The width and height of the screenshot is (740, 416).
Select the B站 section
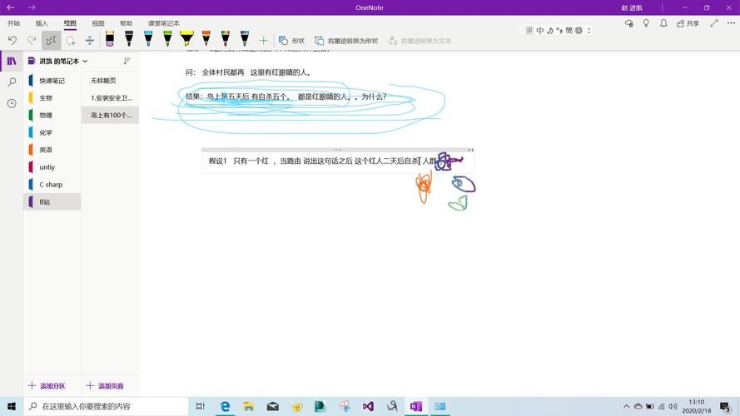point(52,202)
